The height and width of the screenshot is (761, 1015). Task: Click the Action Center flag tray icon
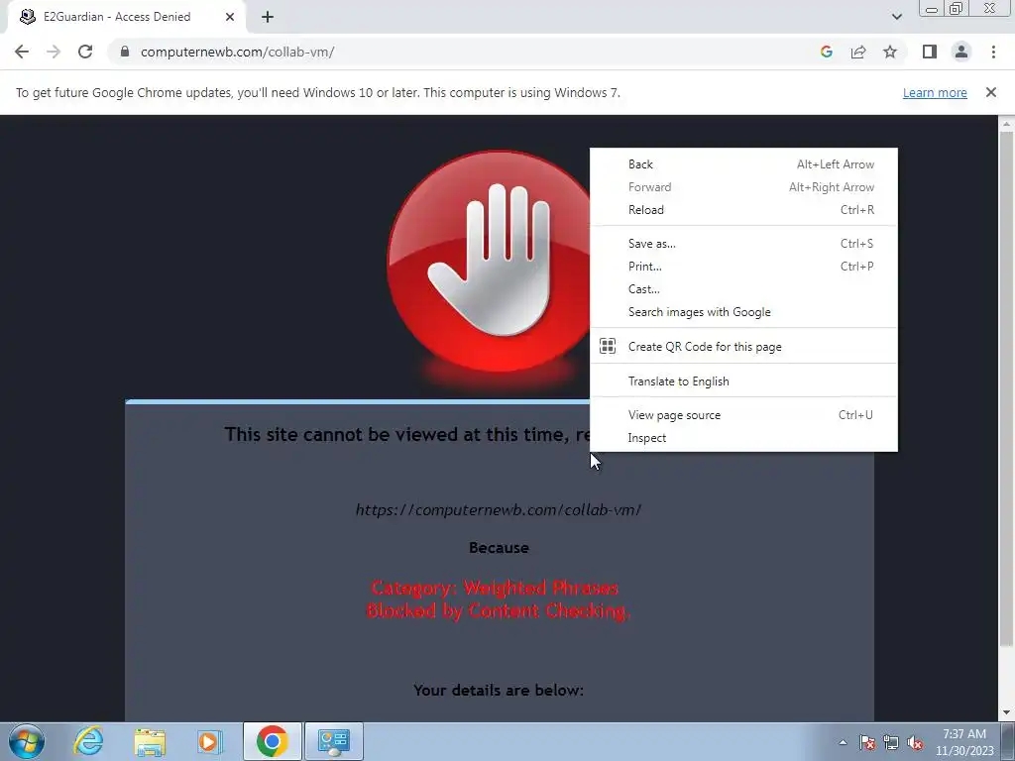click(867, 742)
